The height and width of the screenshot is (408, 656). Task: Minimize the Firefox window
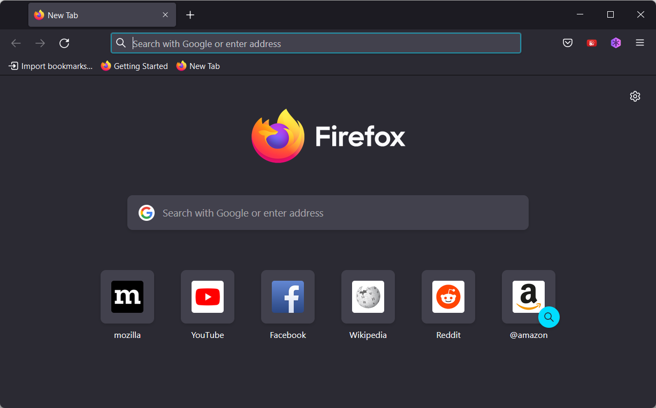(x=581, y=15)
